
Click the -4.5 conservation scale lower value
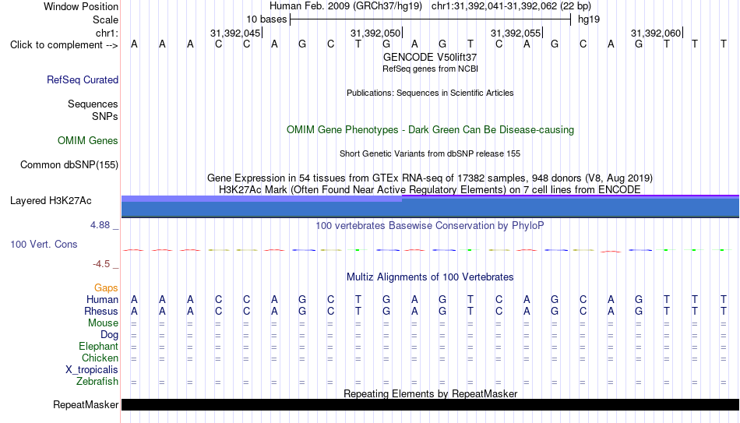(101, 264)
